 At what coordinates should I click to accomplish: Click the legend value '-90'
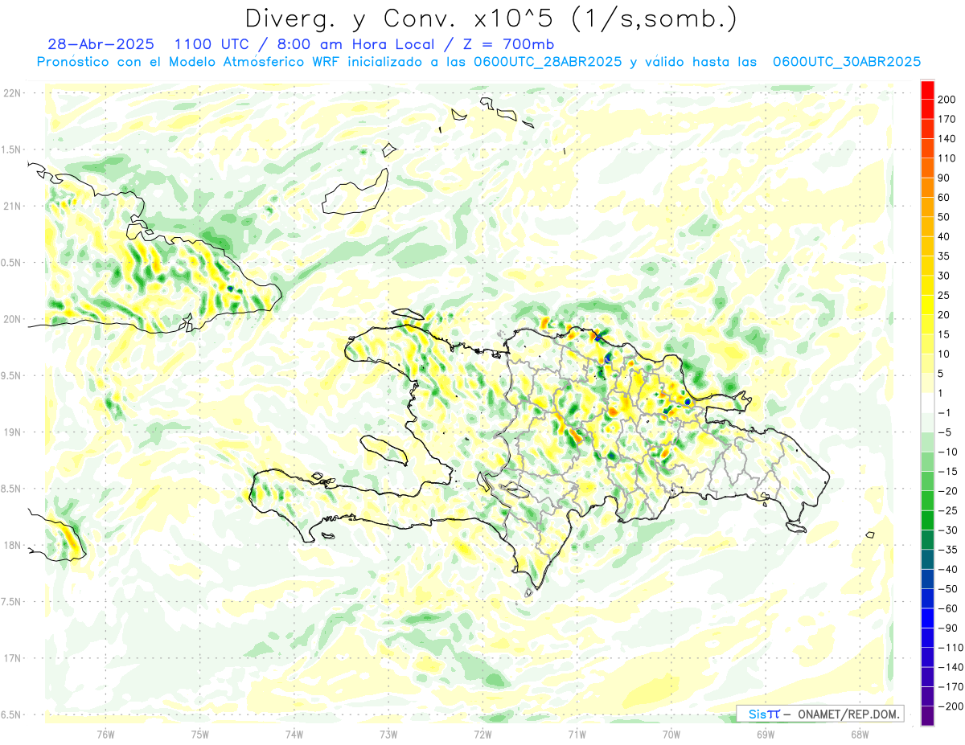coord(947,628)
